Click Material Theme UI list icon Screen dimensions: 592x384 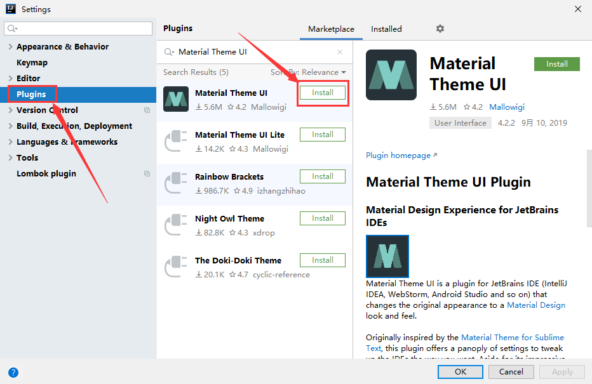(x=176, y=99)
